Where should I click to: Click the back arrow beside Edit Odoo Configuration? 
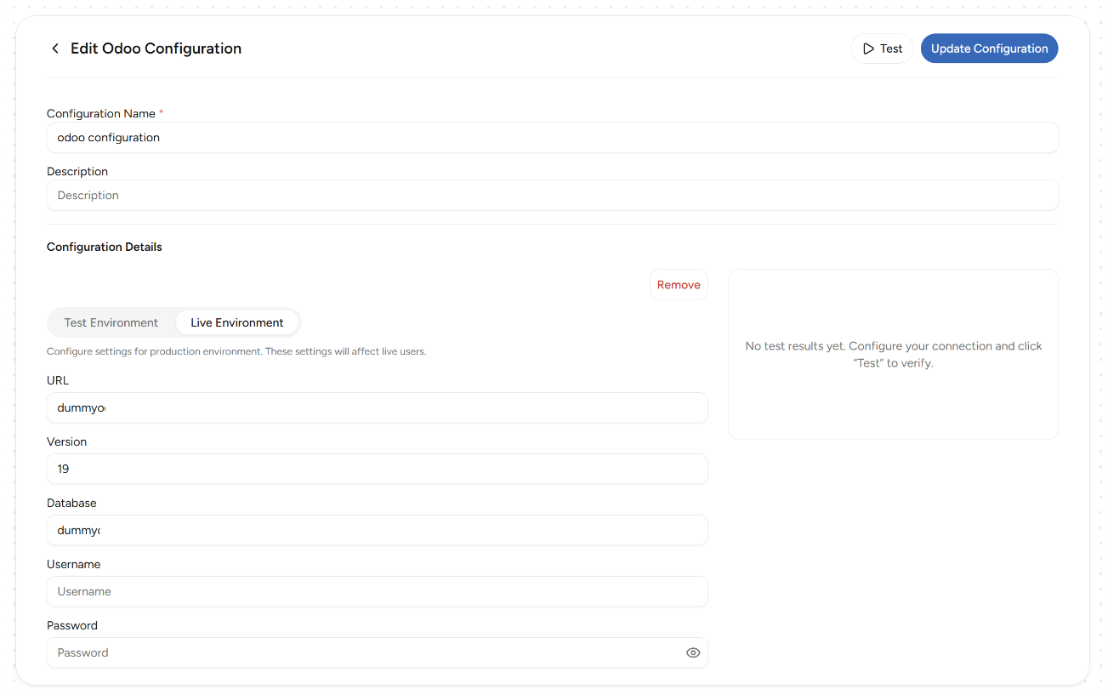pyautogui.click(x=55, y=48)
